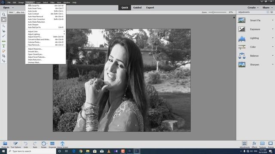275x154 pixels.
Task: Open Google Chrome from the taskbar
Action: 81,151
